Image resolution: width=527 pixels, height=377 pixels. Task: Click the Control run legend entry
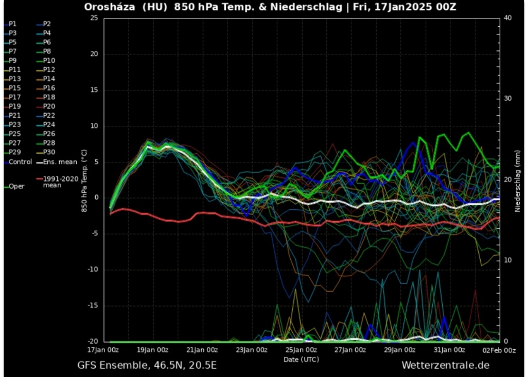click(20, 162)
